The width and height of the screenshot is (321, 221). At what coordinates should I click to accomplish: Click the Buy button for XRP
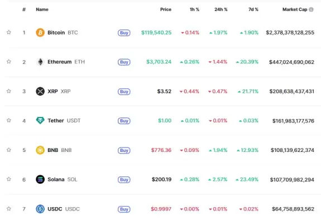124,92
